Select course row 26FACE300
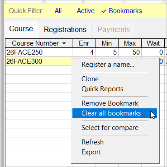The image size is (167, 167). click(38, 61)
